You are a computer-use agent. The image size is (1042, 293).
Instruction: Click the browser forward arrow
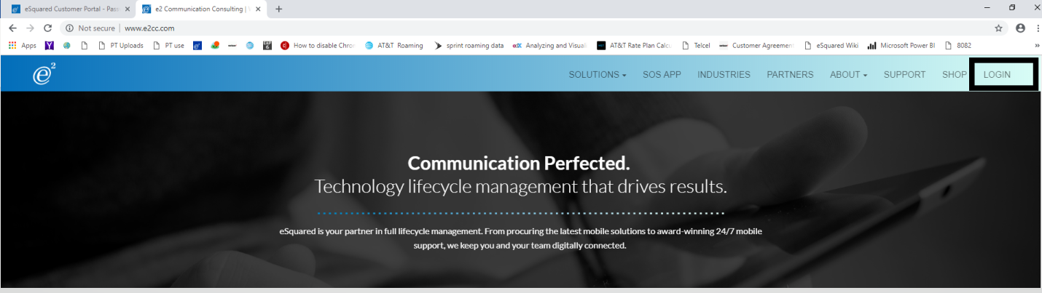coord(30,28)
